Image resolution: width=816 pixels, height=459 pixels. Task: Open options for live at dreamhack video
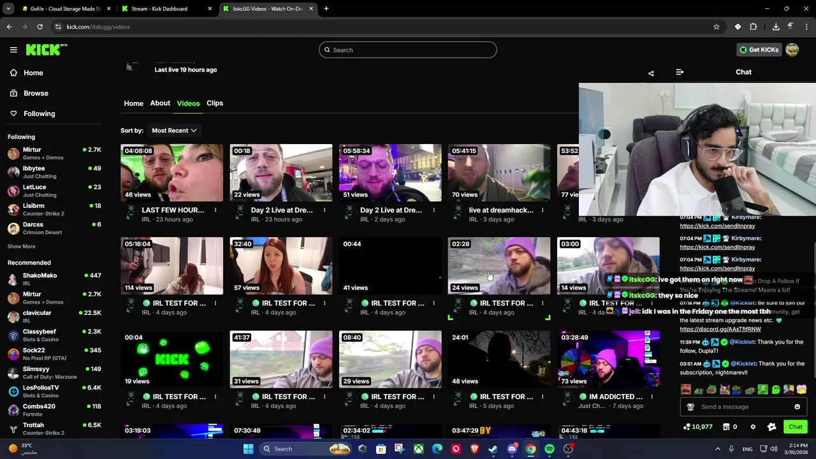pos(543,210)
